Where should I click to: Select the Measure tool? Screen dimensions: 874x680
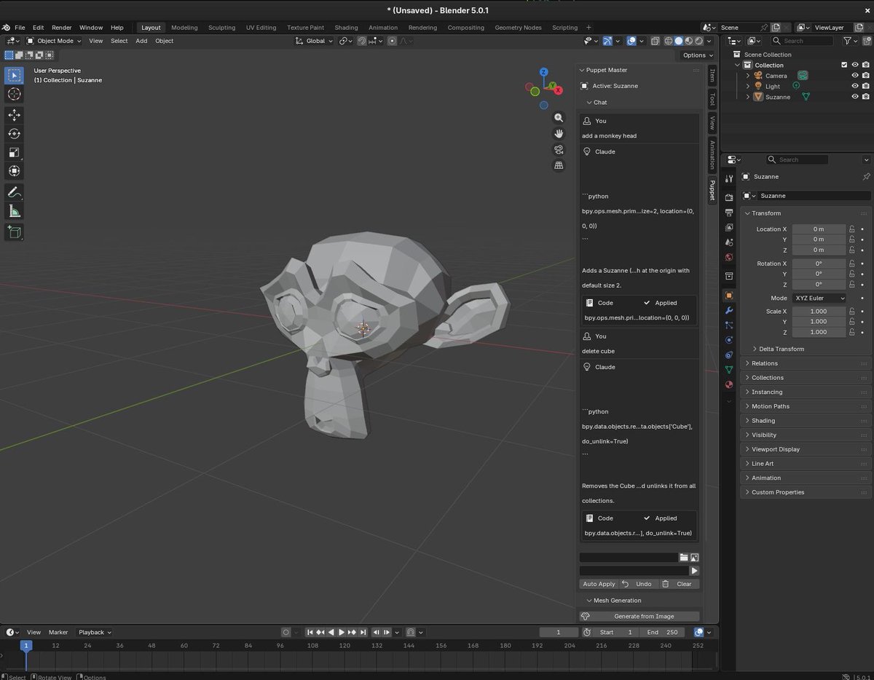coord(14,211)
